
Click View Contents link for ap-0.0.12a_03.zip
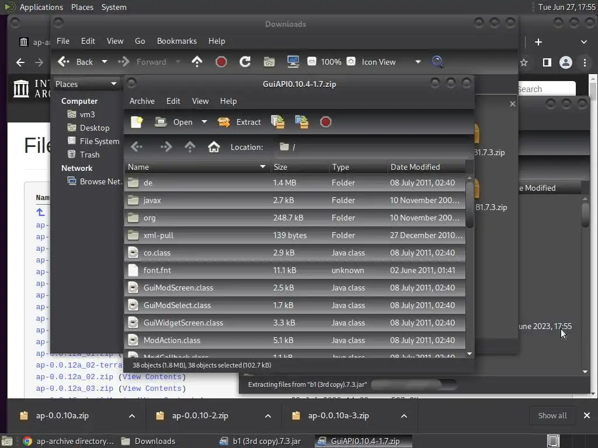[x=152, y=388]
